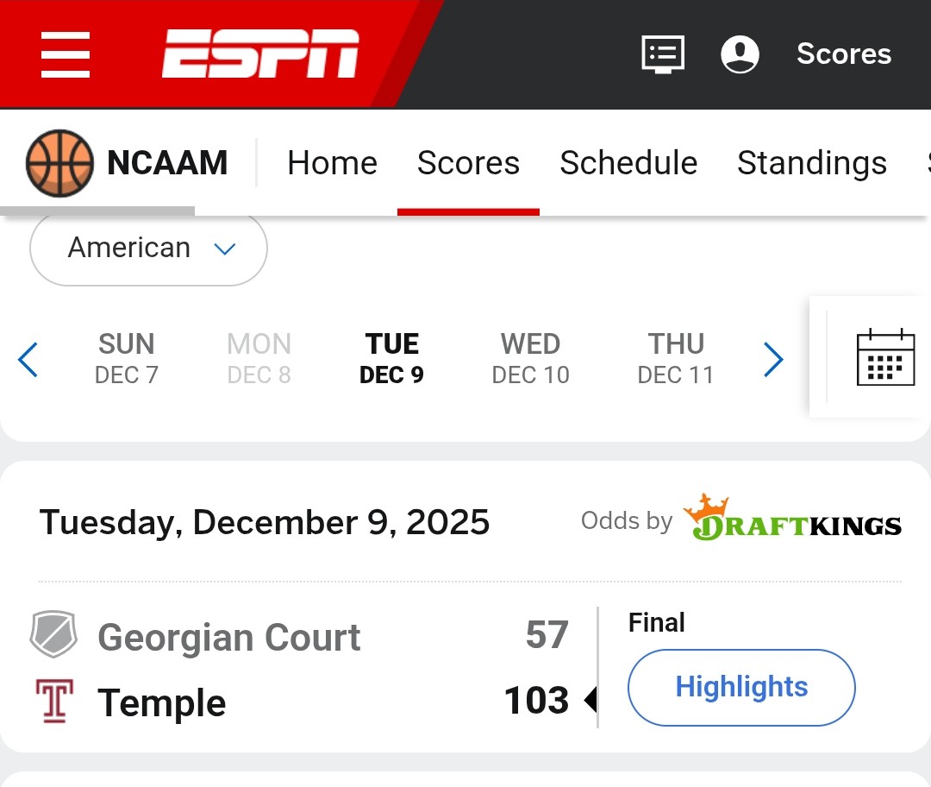Open the ESPN watch/news feed icon
The height and width of the screenshot is (787, 931).
point(663,54)
